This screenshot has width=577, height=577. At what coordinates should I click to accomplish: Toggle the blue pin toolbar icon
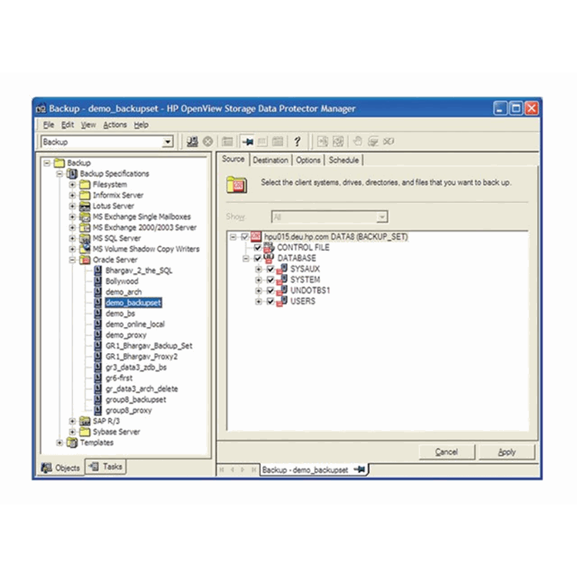(248, 142)
